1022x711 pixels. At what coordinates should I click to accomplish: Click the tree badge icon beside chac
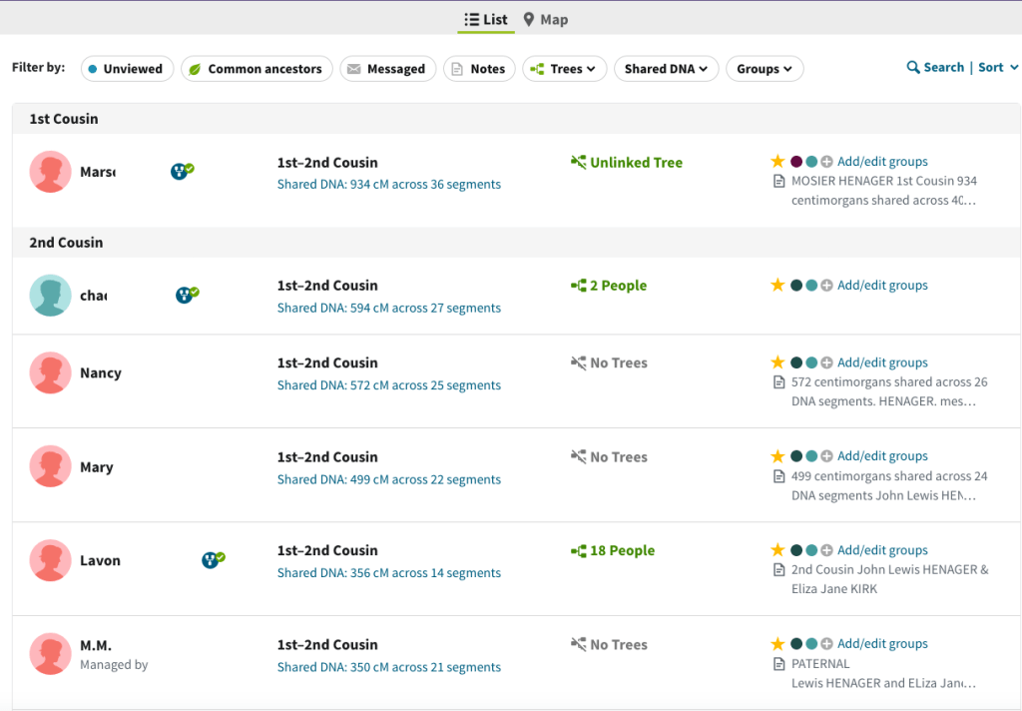click(x=186, y=295)
